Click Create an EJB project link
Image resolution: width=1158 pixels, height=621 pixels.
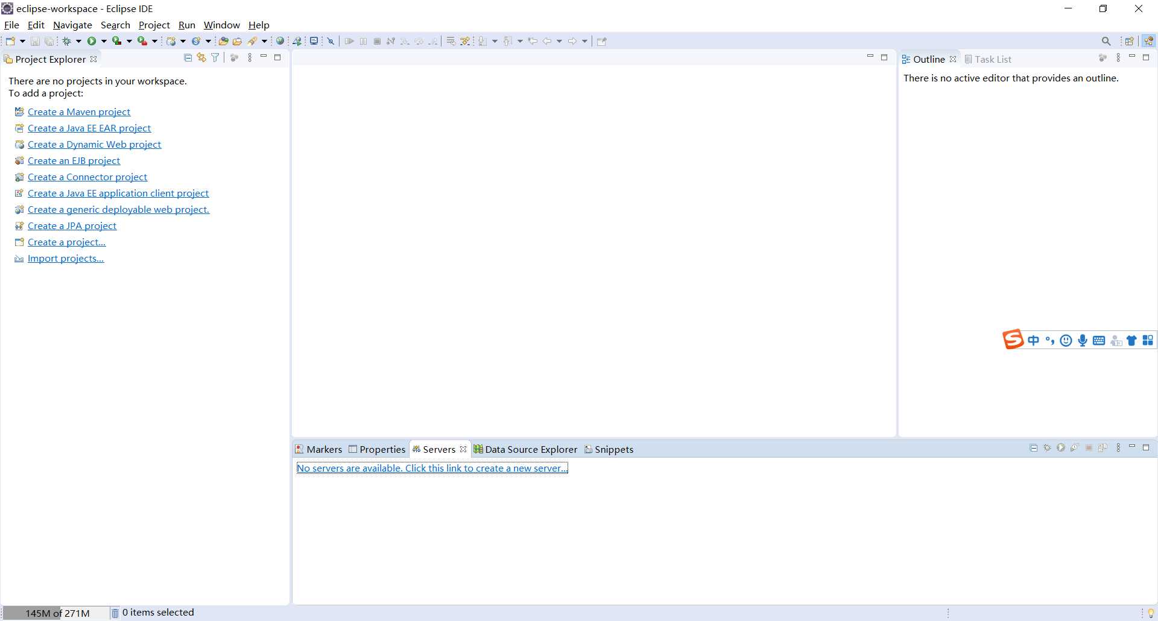pyautogui.click(x=74, y=160)
